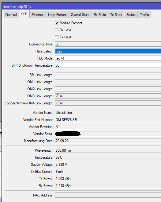161x202 pixels.
Task: Select the SFP tab
Action: tap(24, 14)
